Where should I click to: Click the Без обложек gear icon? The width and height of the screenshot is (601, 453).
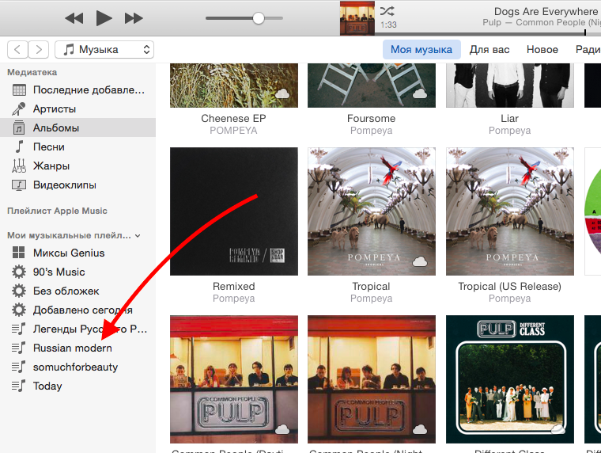[19, 291]
